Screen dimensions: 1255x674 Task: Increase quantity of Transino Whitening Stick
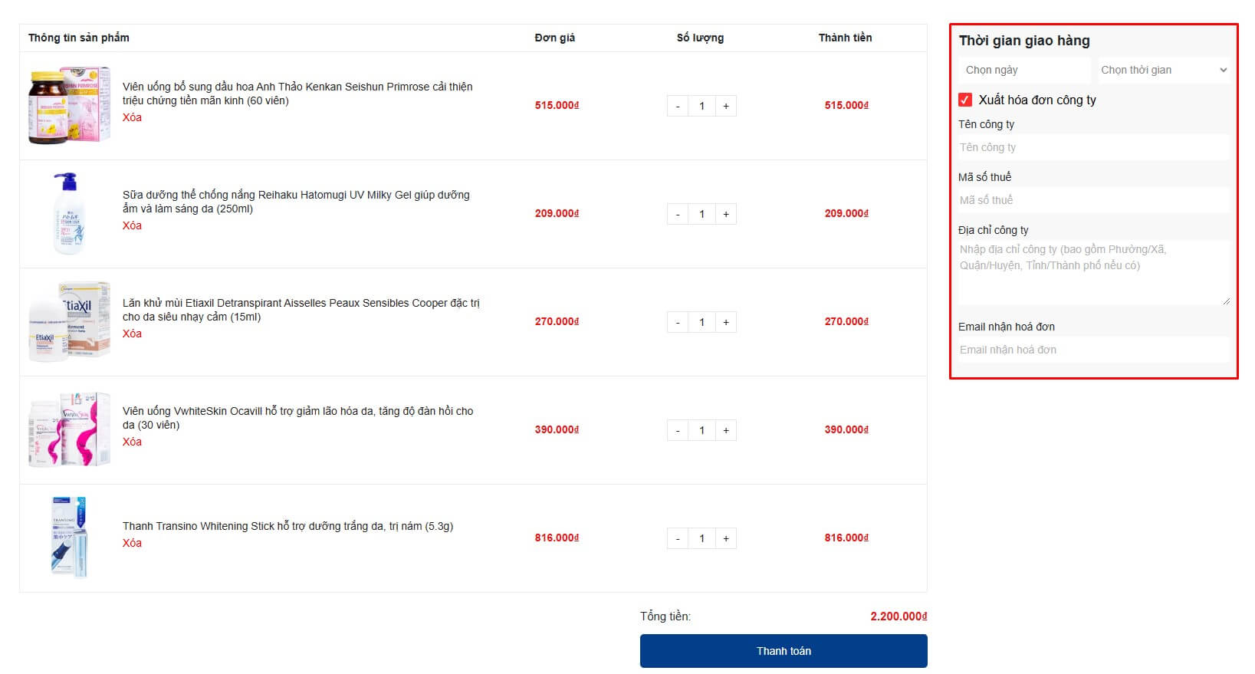coord(725,538)
